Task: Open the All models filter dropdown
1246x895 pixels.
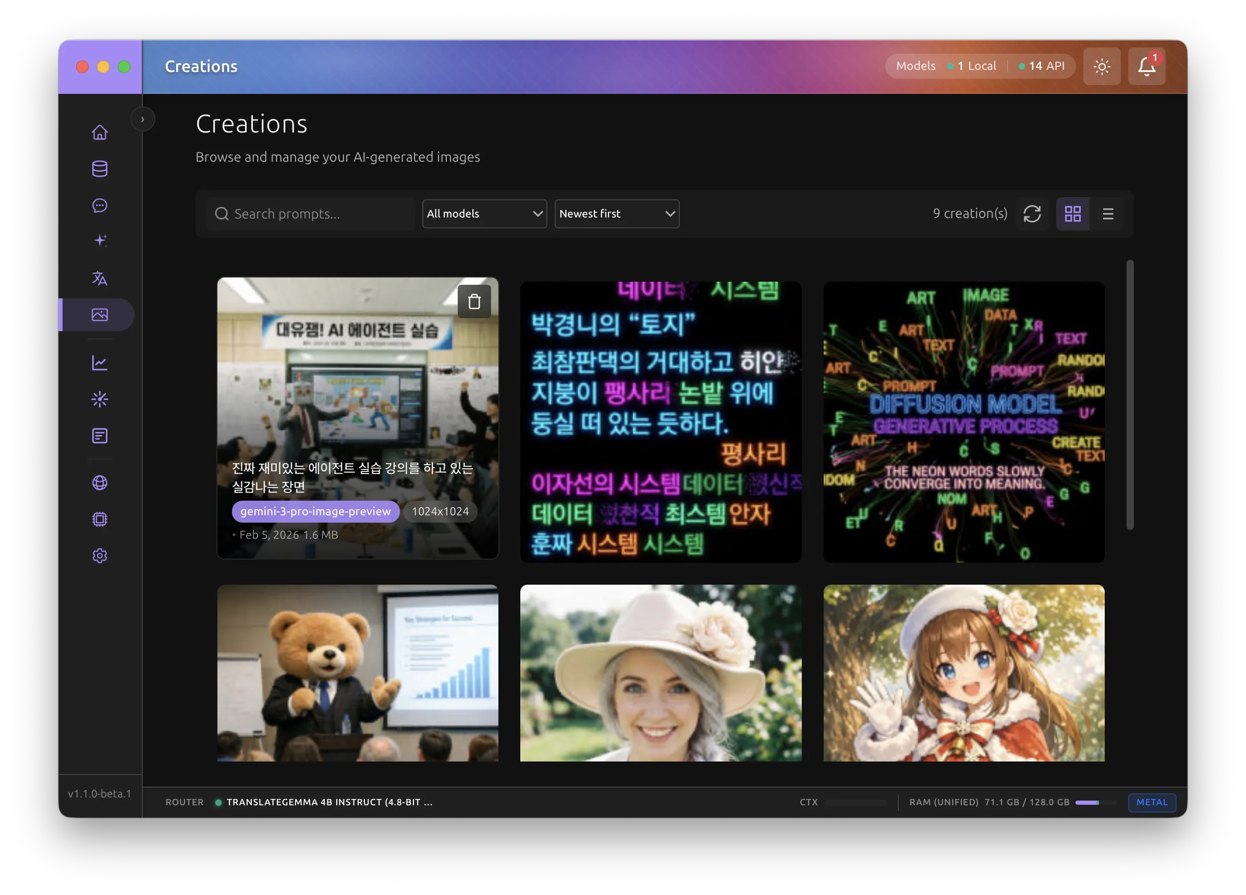Action: click(x=484, y=214)
